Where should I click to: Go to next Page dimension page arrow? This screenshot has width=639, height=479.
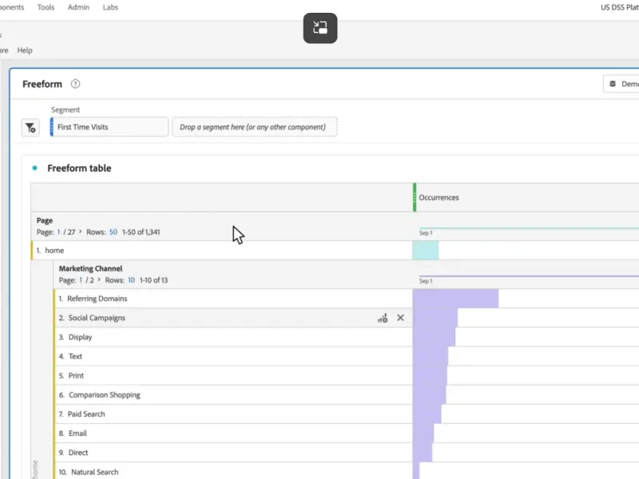(x=81, y=232)
